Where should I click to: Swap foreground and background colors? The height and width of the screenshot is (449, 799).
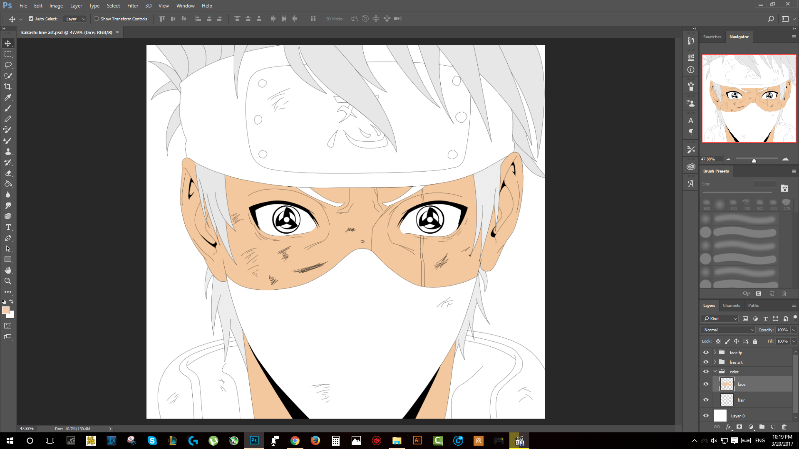click(12, 301)
